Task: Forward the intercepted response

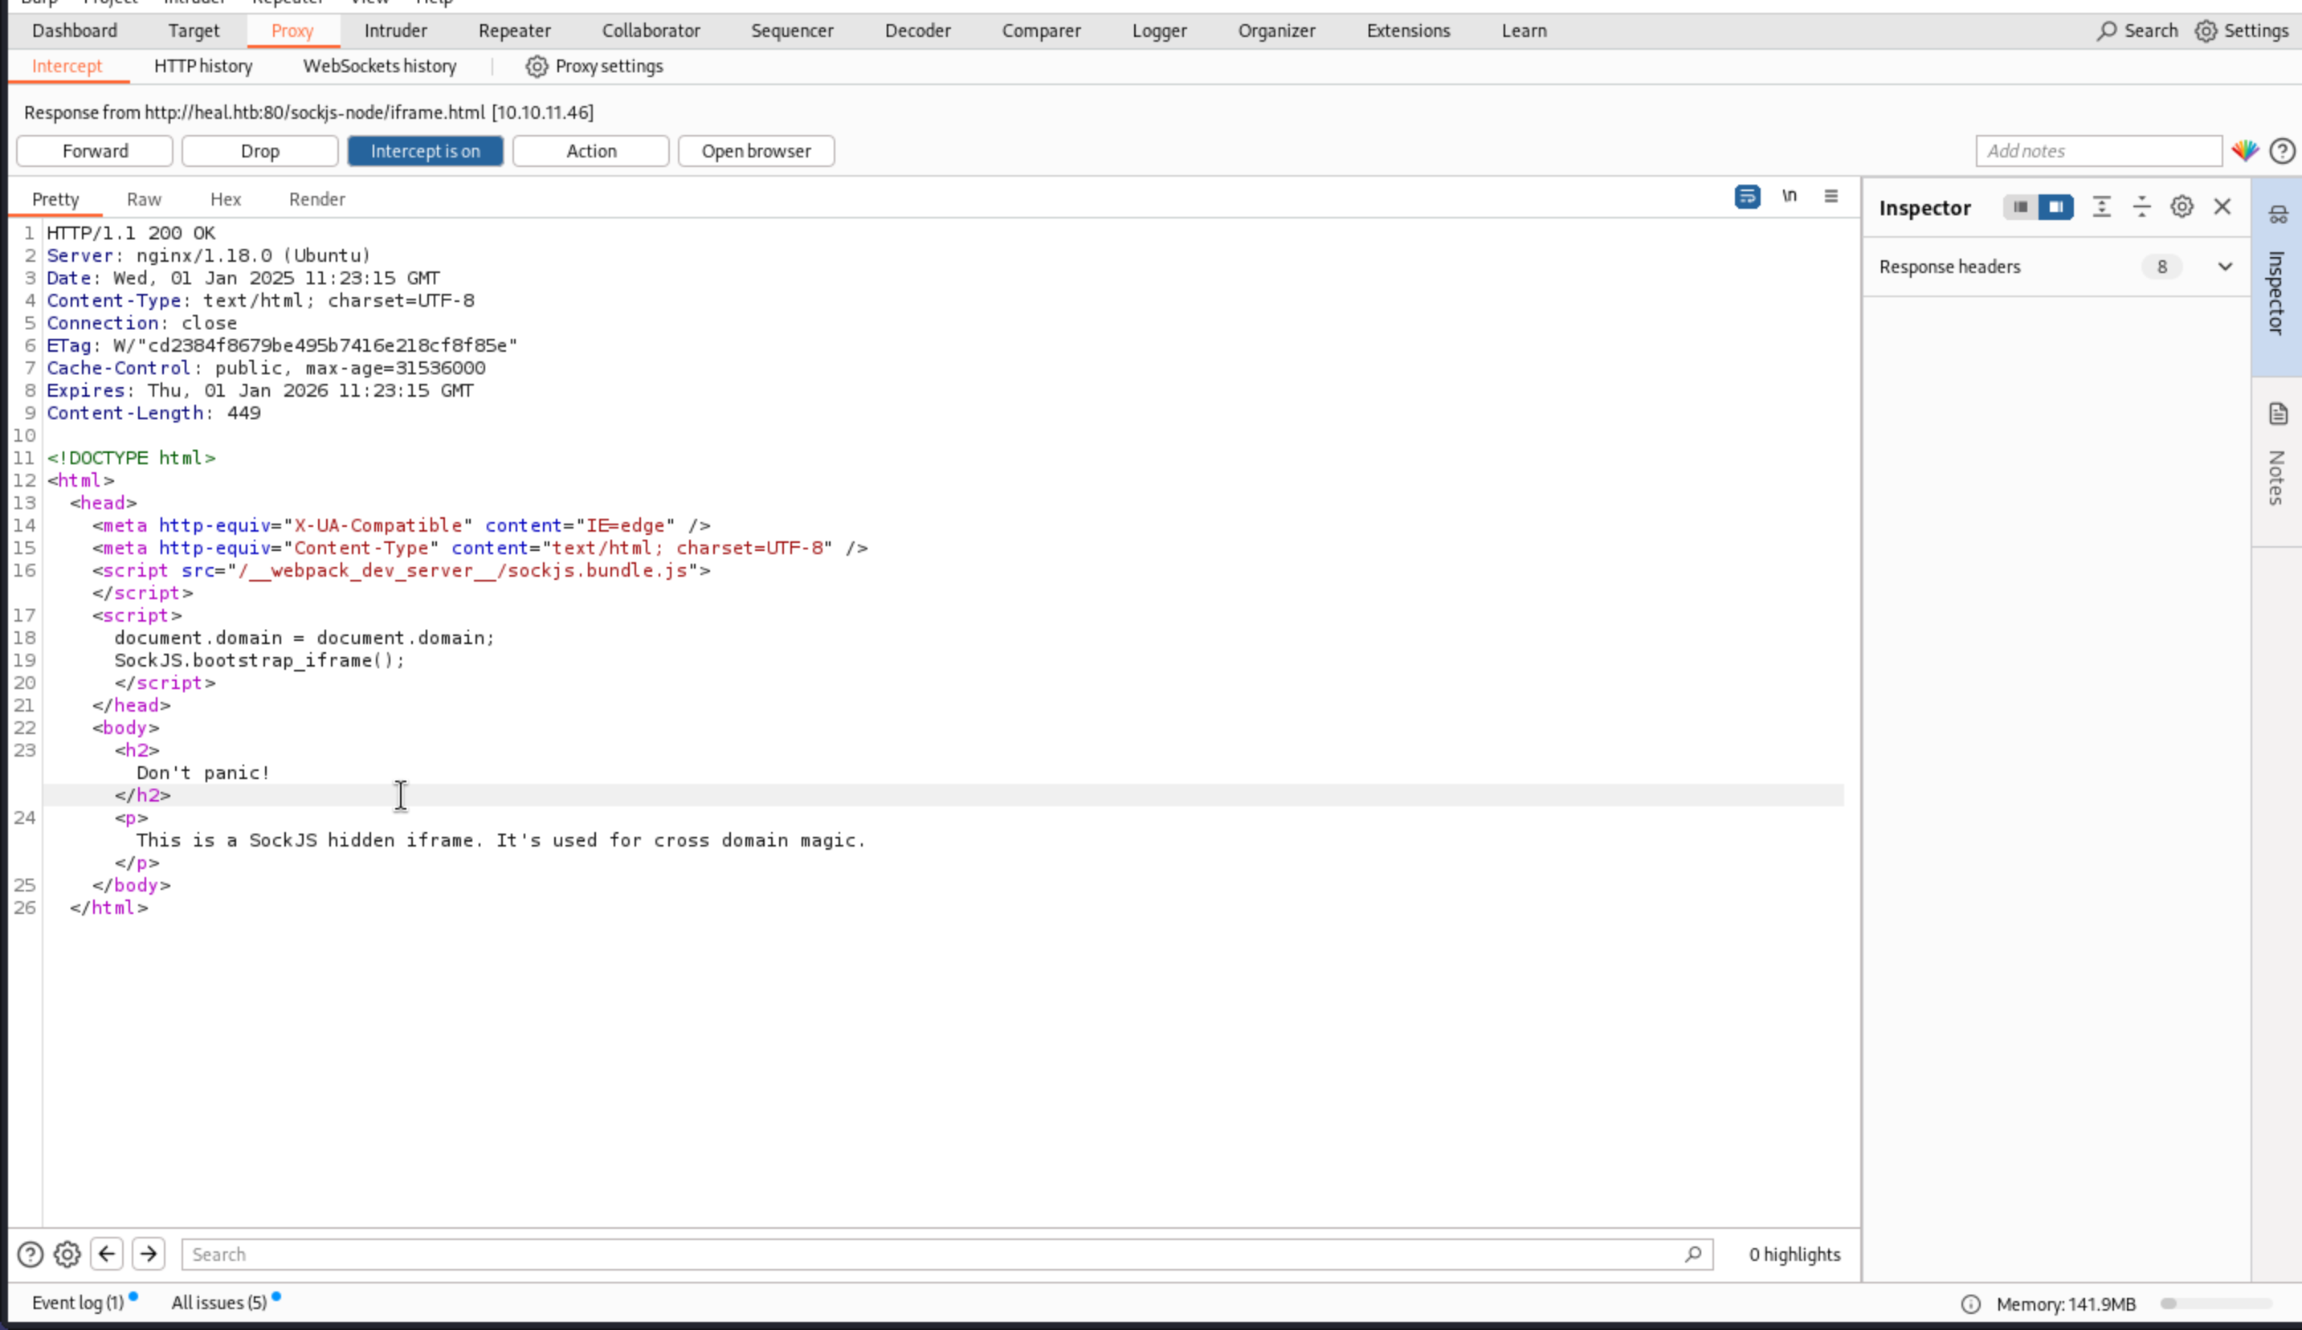Action: click(95, 152)
